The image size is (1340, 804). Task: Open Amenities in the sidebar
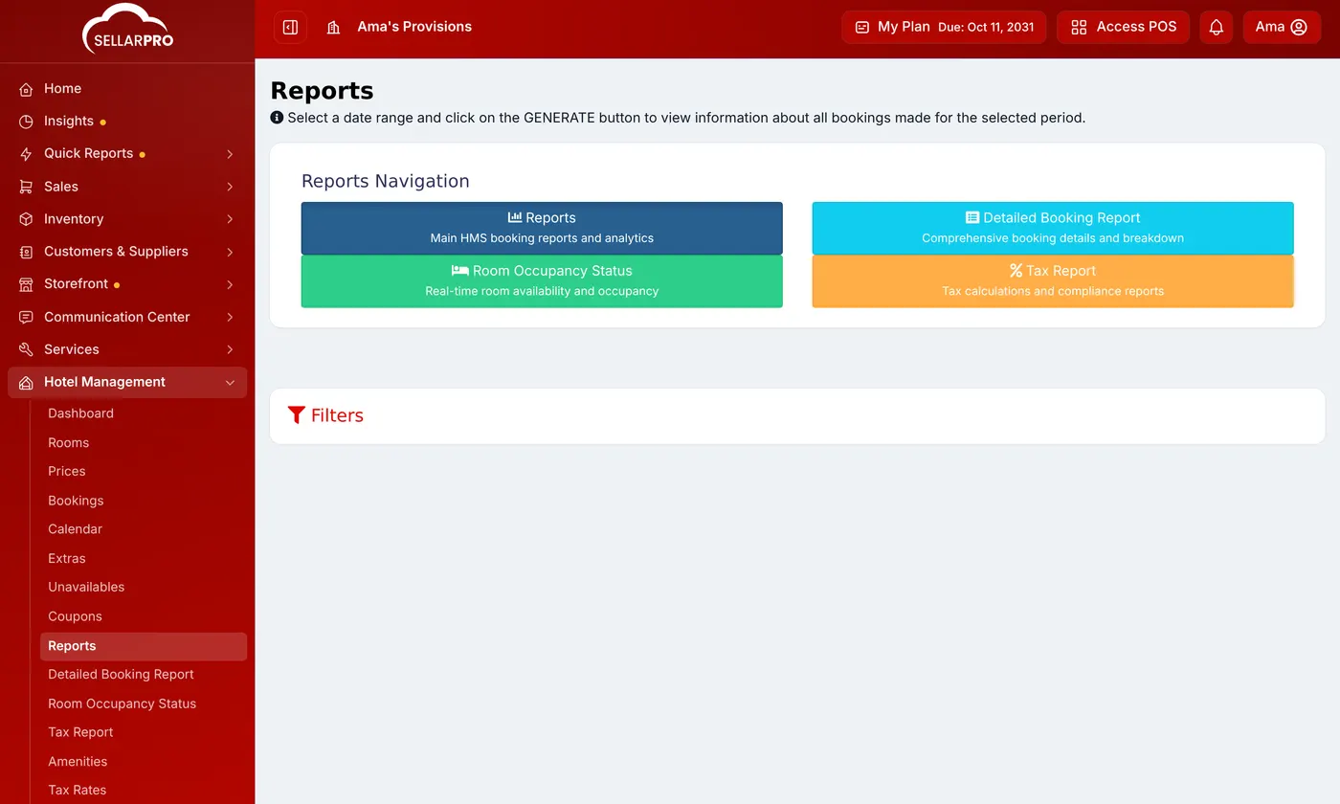tap(78, 762)
